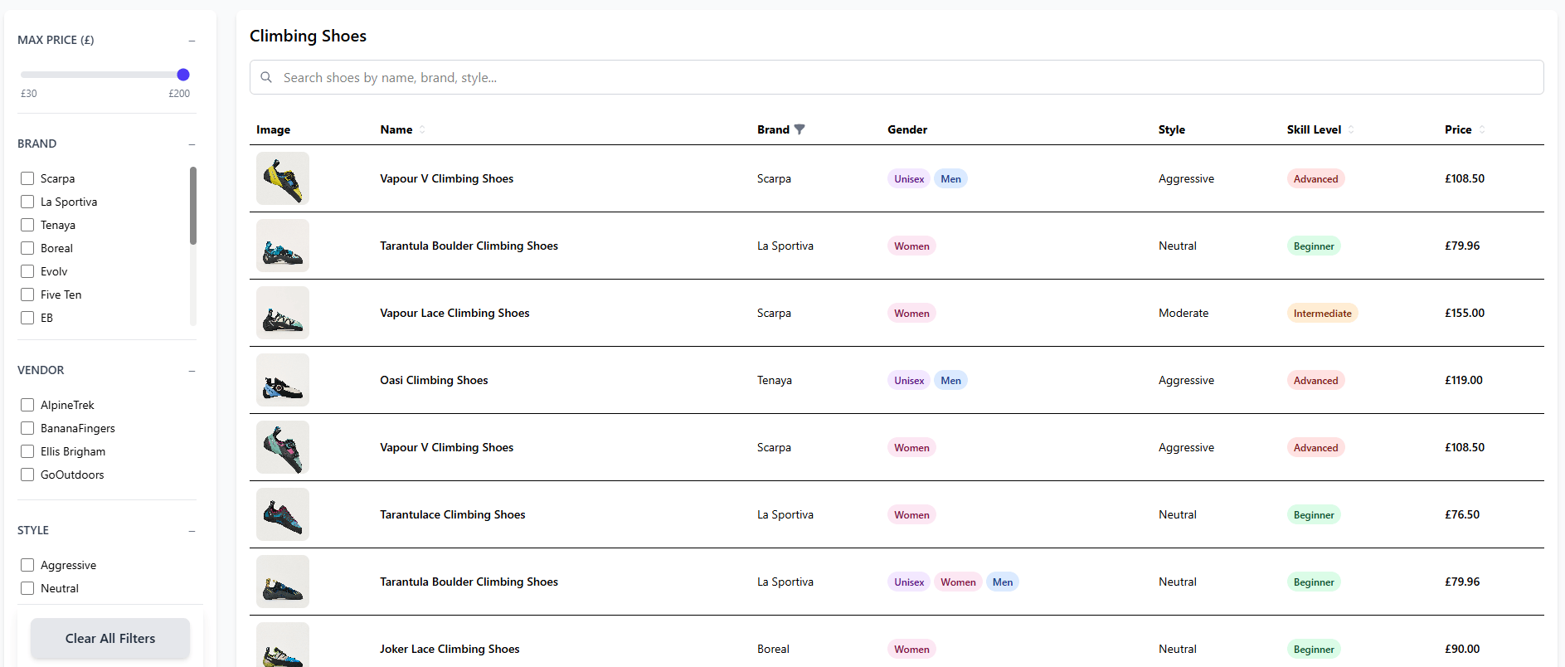Click the Women tag in Vapour Lace row

click(x=911, y=313)
